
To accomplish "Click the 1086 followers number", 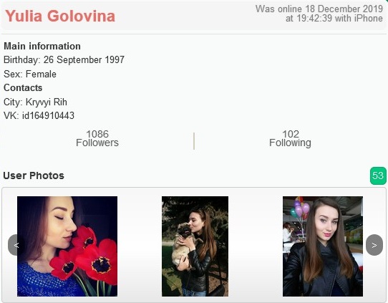I will point(97,134).
